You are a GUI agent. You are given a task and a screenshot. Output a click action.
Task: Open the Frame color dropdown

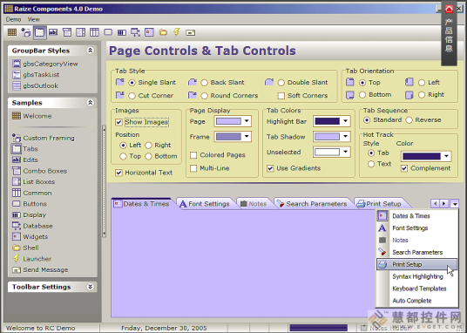(247, 137)
